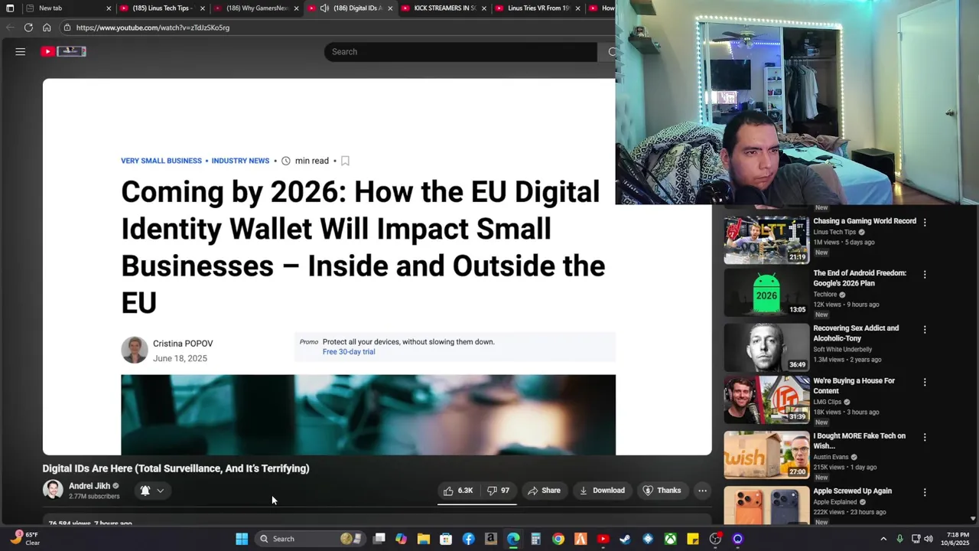Image resolution: width=979 pixels, height=551 pixels.
Task: Open Recovering Sex Addict video thumbnail
Action: pyautogui.click(x=766, y=347)
